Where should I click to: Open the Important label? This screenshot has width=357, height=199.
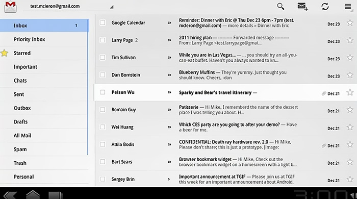click(x=44, y=67)
